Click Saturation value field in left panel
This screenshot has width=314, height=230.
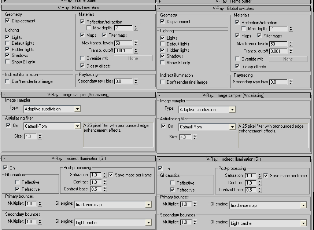(x=96, y=175)
